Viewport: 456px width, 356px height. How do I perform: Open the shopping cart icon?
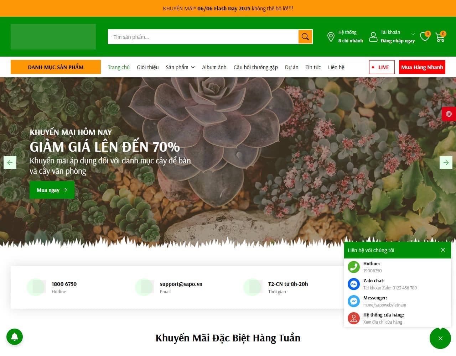click(x=440, y=37)
